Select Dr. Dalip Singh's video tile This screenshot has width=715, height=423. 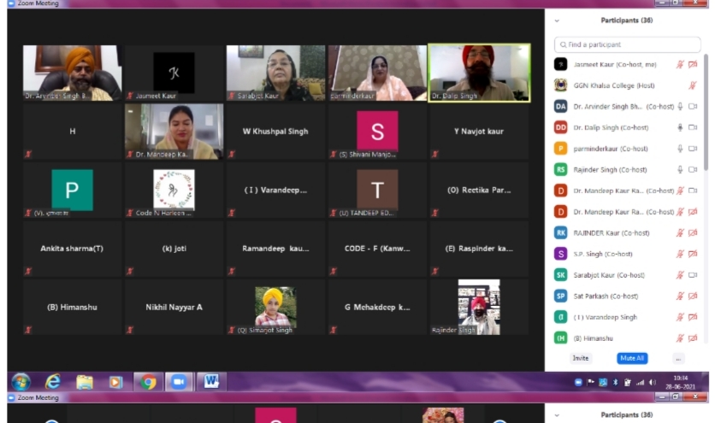[x=478, y=73]
